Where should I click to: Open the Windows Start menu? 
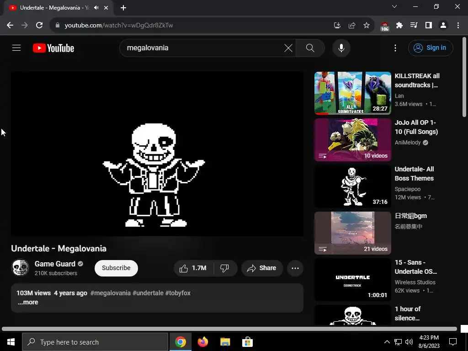point(11,342)
